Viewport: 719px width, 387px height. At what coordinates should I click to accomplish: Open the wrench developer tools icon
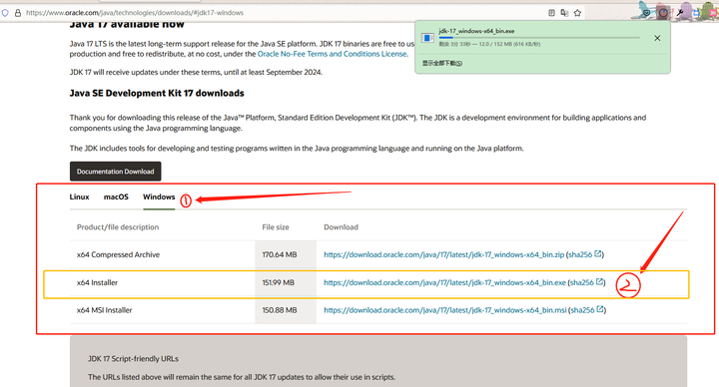click(x=680, y=13)
